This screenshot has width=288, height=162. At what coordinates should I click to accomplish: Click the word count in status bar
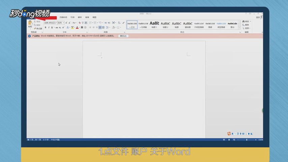(46, 140)
